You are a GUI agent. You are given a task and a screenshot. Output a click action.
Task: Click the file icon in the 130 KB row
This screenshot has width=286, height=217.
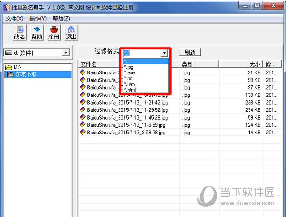(x=83, y=95)
